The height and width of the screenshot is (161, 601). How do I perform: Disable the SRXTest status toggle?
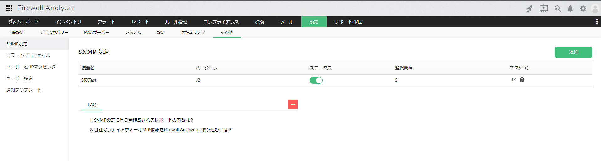tap(316, 80)
